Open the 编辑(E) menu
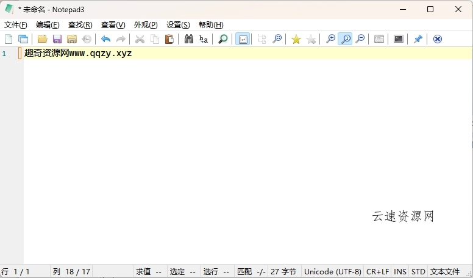This screenshot has width=473, height=278. pyautogui.click(x=48, y=25)
